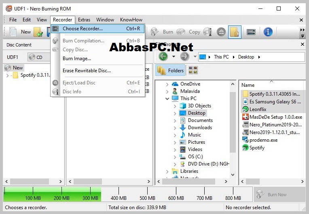
Task: Select Leonflix in file list
Action: (258, 109)
